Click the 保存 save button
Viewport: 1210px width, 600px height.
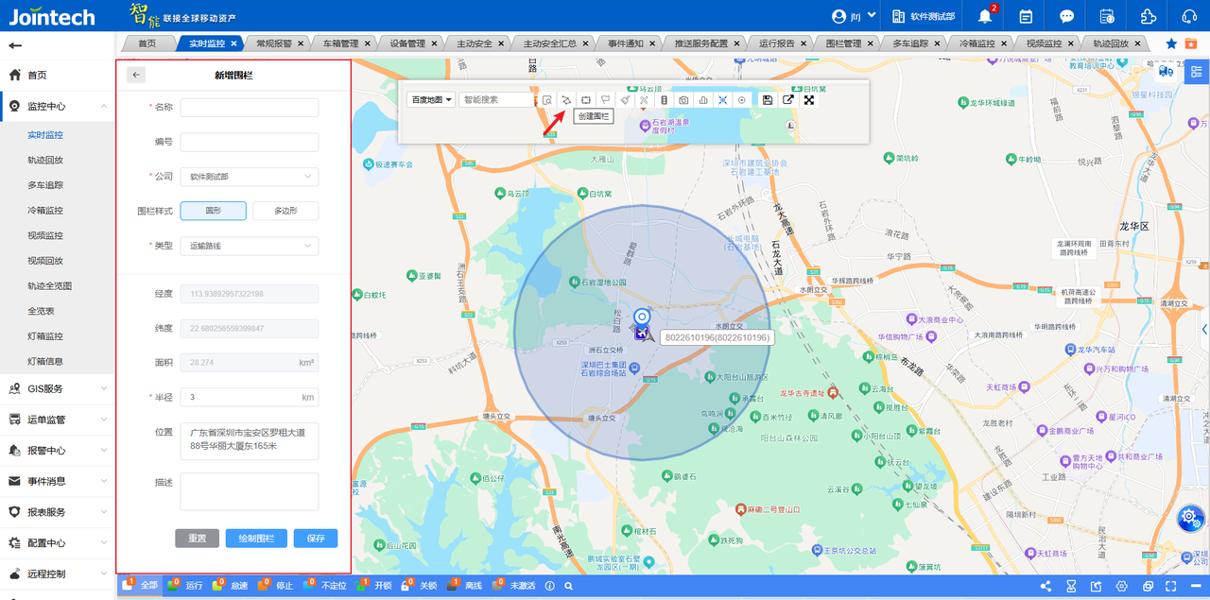pos(316,539)
